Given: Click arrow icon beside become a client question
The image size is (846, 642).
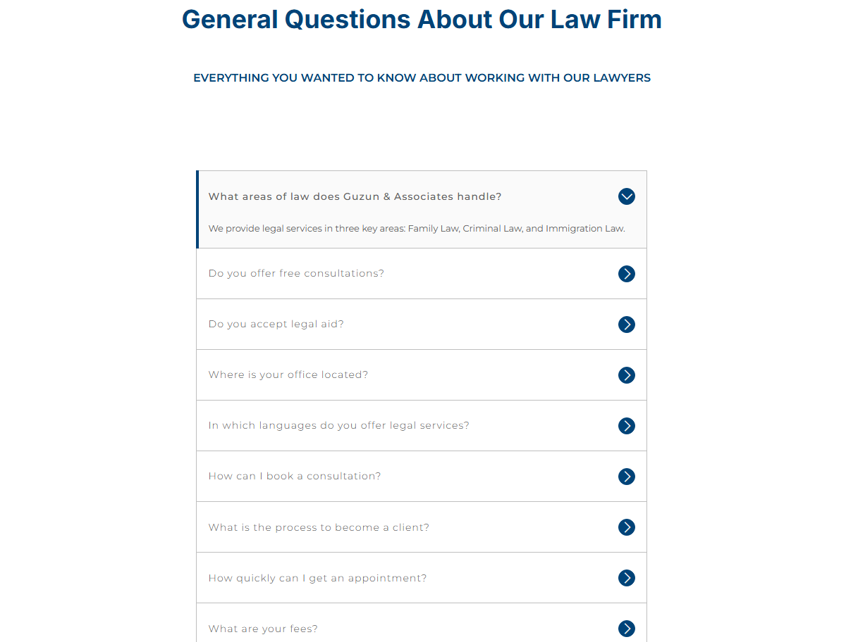Looking at the screenshot, I should pyautogui.click(x=627, y=527).
